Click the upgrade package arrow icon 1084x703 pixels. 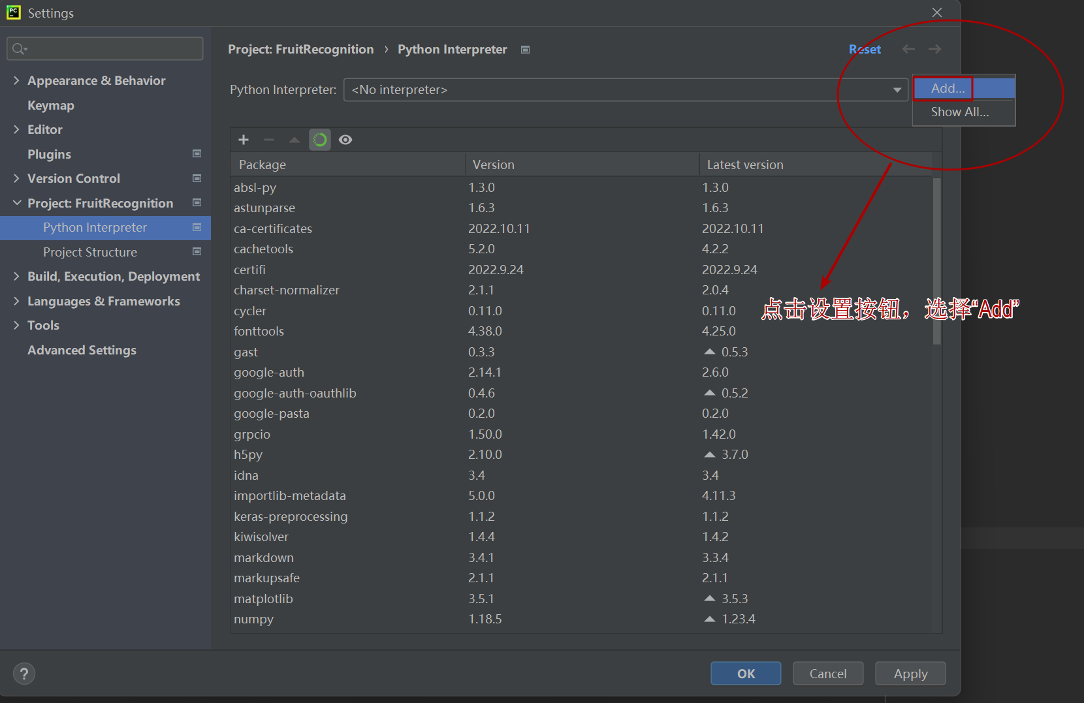(295, 140)
